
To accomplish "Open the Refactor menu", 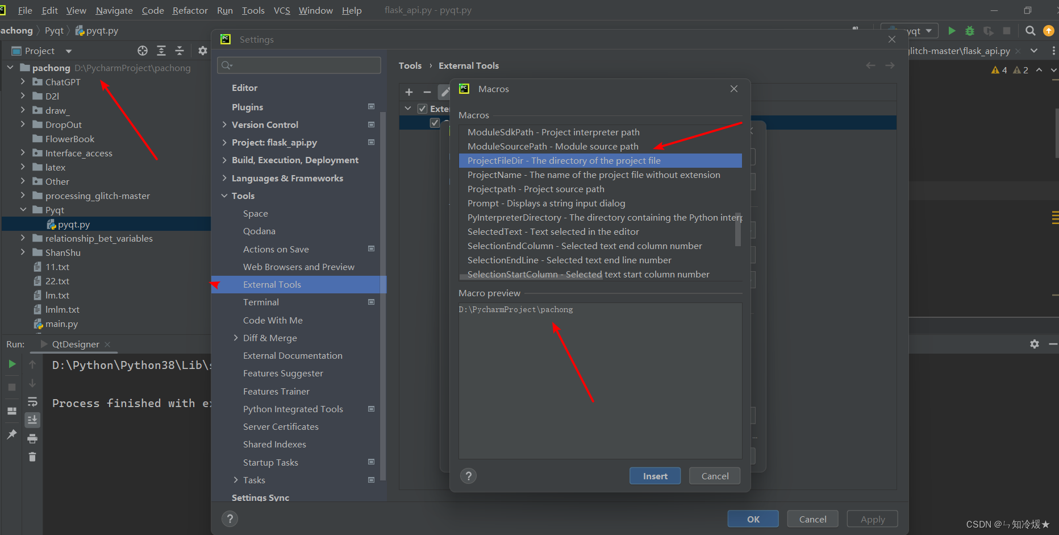I will pyautogui.click(x=190, y=10).
